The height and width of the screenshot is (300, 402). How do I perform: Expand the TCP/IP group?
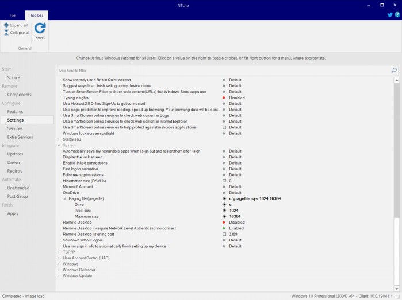[59, 252]
